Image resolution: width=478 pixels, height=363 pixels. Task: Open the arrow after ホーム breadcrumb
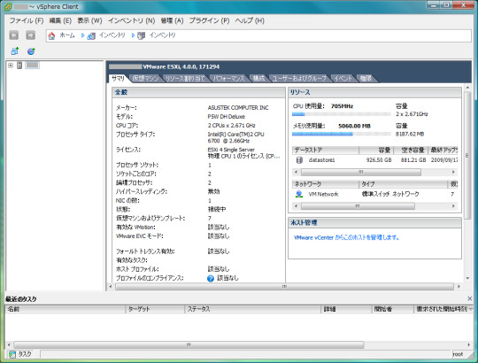point(82,35)
